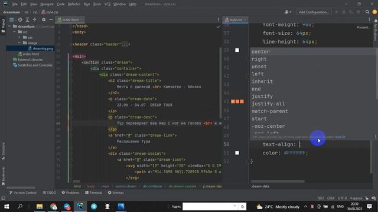Choose 'inherit' from completion popup
The width and height of the screenshot is (378, 212).
312,81
